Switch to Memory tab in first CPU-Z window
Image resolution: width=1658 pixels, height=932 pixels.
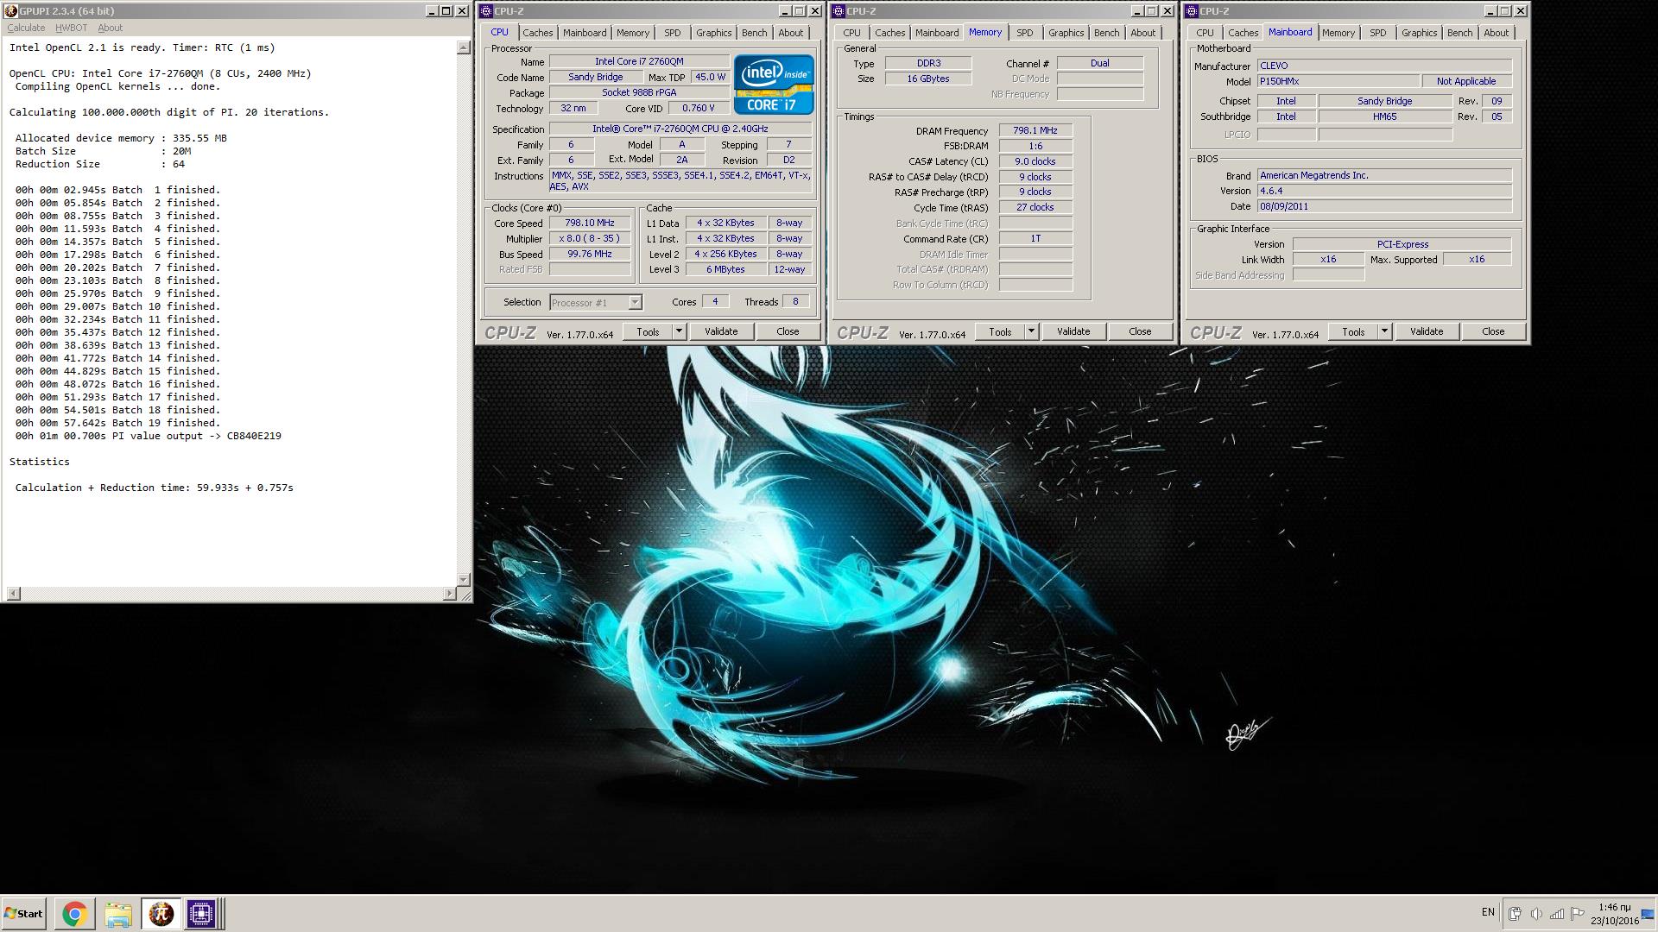click(x=633, y=33)
